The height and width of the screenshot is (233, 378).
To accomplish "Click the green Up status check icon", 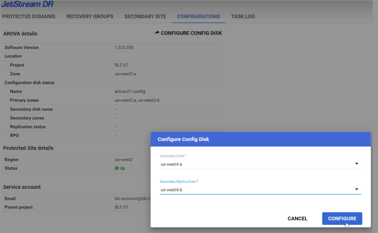I will pyautogui.click(x=117, y=168).
